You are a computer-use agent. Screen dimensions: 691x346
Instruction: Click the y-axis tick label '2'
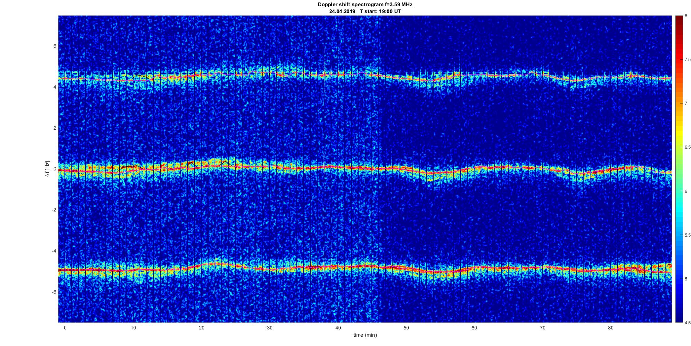click(55, 128)
